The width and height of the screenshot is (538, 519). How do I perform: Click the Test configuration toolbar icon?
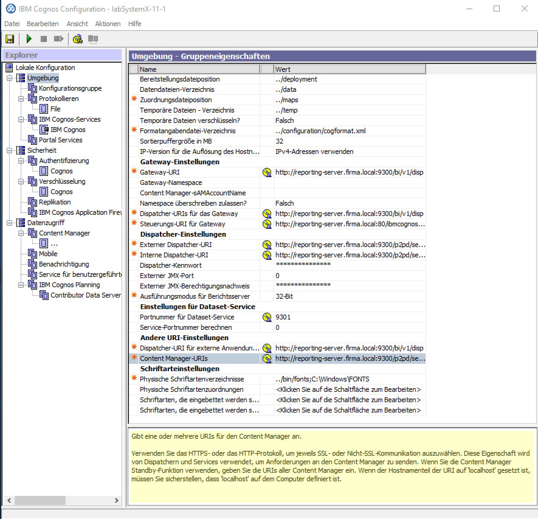tap(78, 39)
